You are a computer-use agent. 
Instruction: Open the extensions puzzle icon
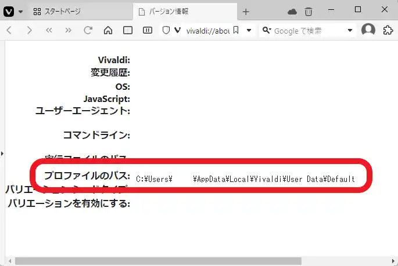(388, 30)
